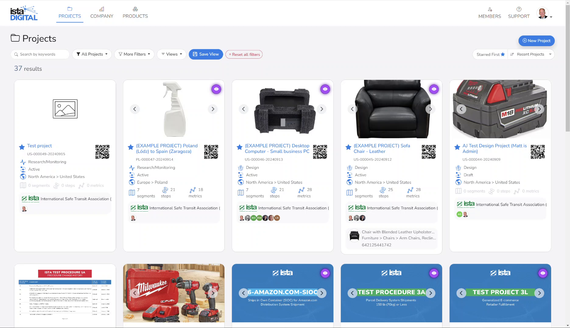
Task: Toggle visibility eye on Test Project 3L card
Action: [543, 273]
